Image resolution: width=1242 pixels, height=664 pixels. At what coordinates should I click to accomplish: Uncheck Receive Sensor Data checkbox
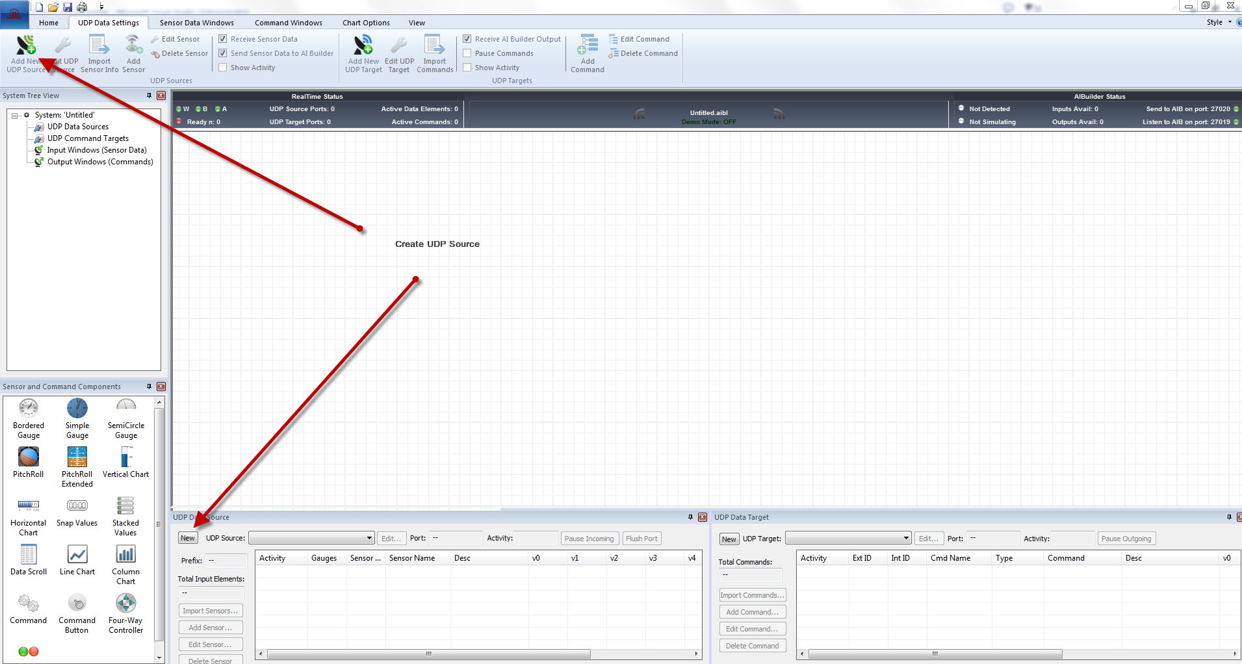[223, 39]
